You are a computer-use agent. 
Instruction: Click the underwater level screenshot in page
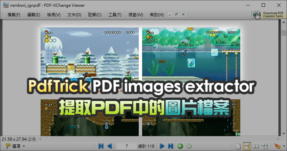[x=191, y=54]
